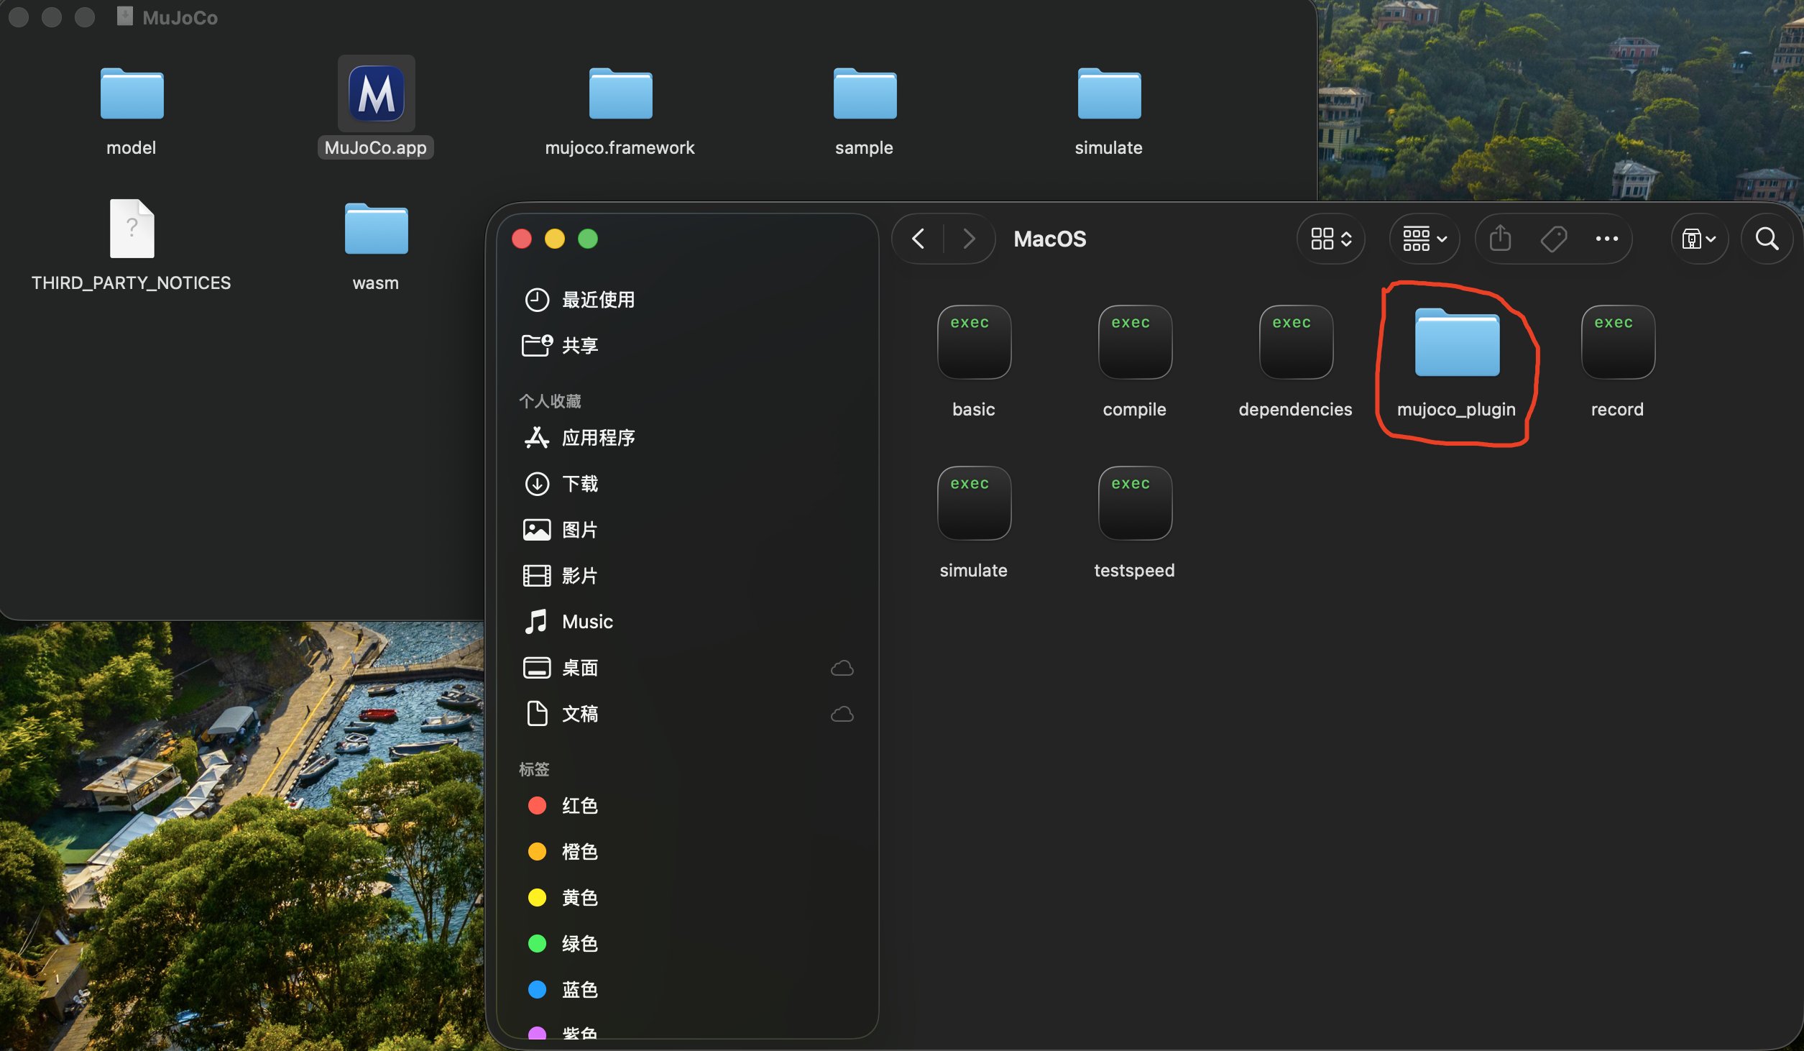The width and height of the screenshot is (1804, 1051).
Task: Open the Finder search magnifier
Action: click(1767, 239)
